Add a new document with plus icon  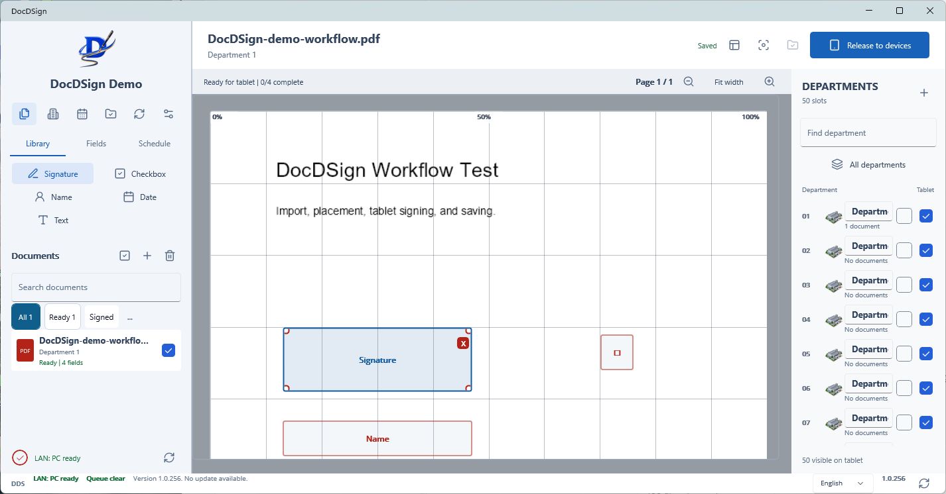click(147, 256)
